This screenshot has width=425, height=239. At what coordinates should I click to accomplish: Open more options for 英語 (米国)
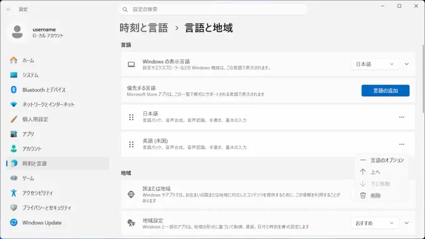pos(402,144)
